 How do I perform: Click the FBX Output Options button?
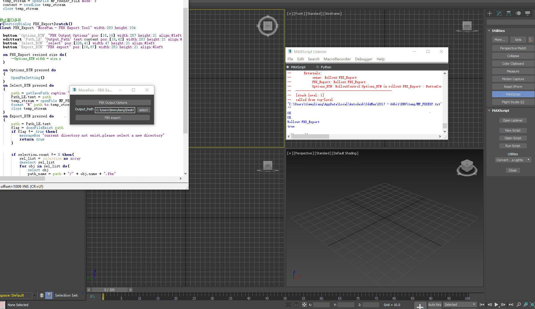[x=113, y=103]
